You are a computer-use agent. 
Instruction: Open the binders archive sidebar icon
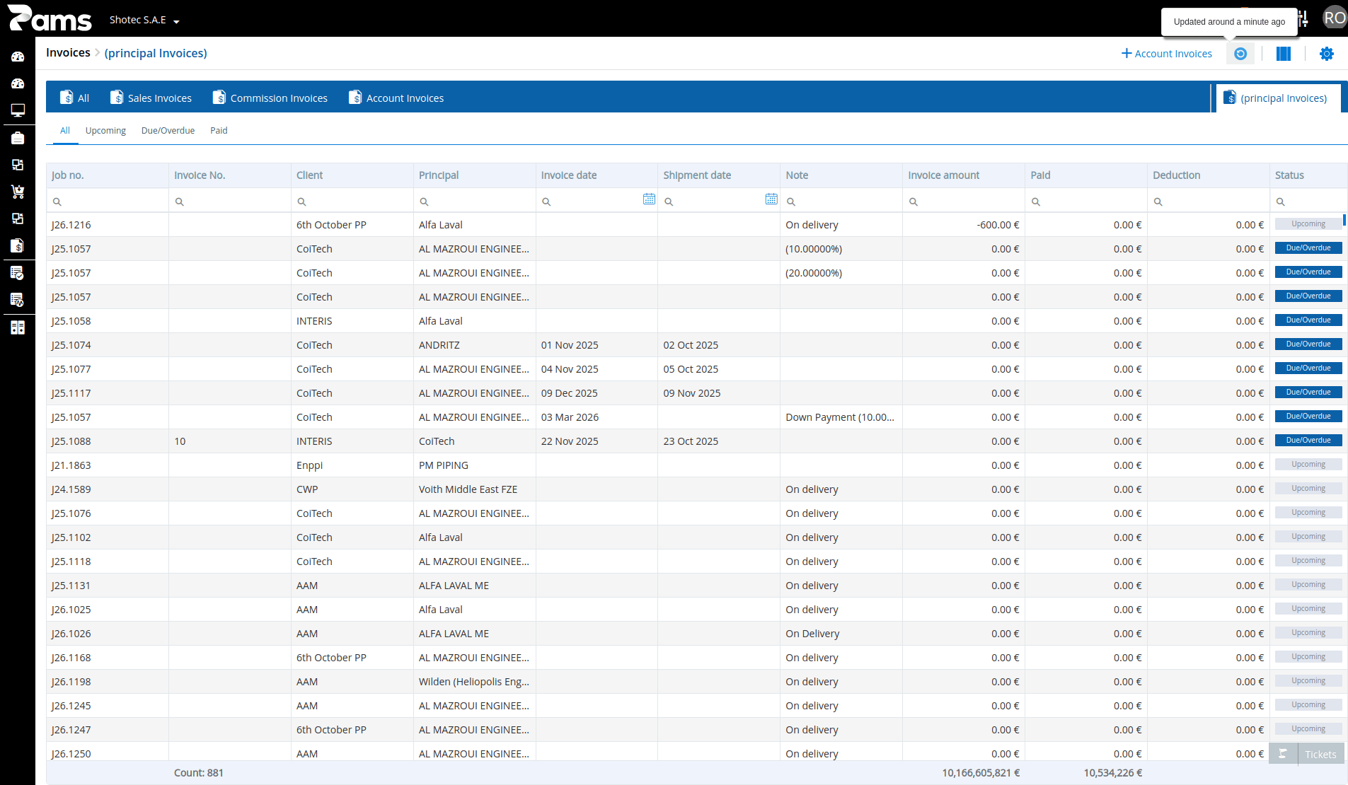coord(18,327)
